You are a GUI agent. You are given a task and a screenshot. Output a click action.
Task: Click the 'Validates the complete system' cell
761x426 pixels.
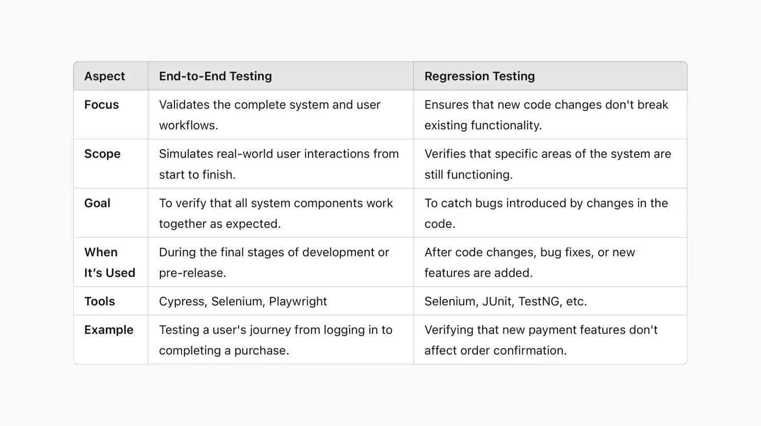click(x=269, y=115)
